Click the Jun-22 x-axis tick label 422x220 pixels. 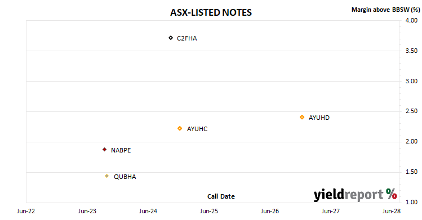[26, 211]
